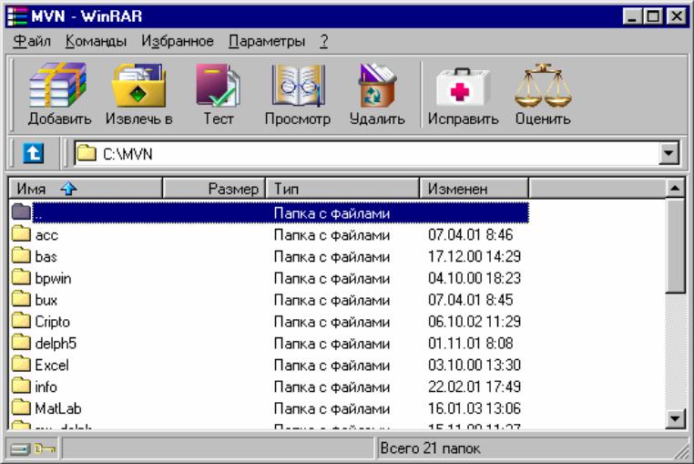
Task: Select the bpwin folder name
Action: [x=53, y=279]
